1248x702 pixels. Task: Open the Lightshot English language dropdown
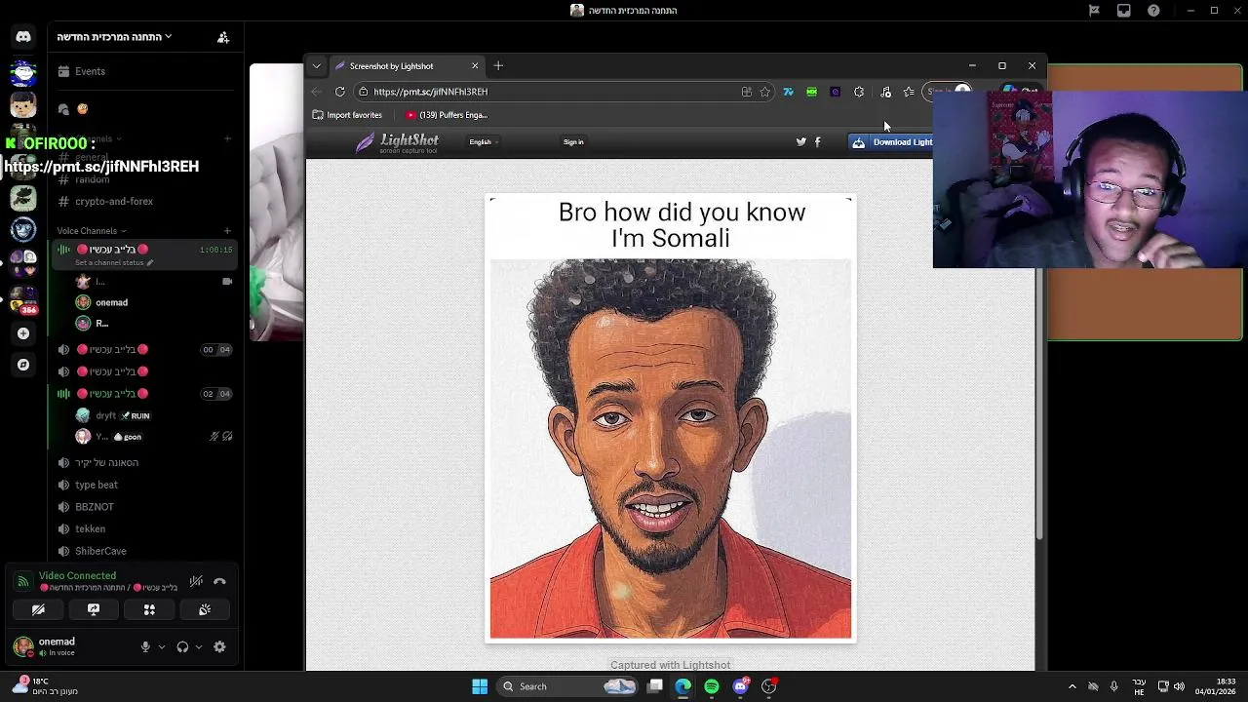[483, 142]
